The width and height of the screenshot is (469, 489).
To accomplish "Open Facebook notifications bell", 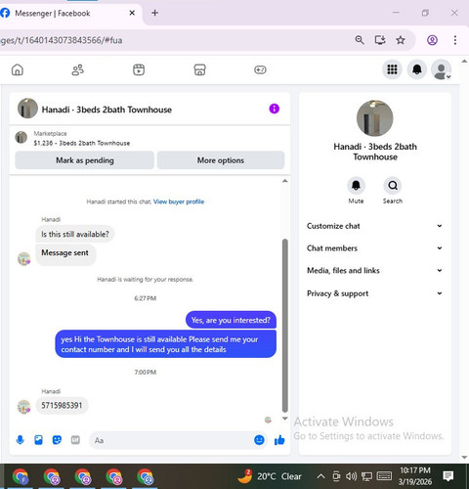I will click(417, 69).
